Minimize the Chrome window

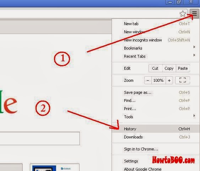(x=170, y=2)
